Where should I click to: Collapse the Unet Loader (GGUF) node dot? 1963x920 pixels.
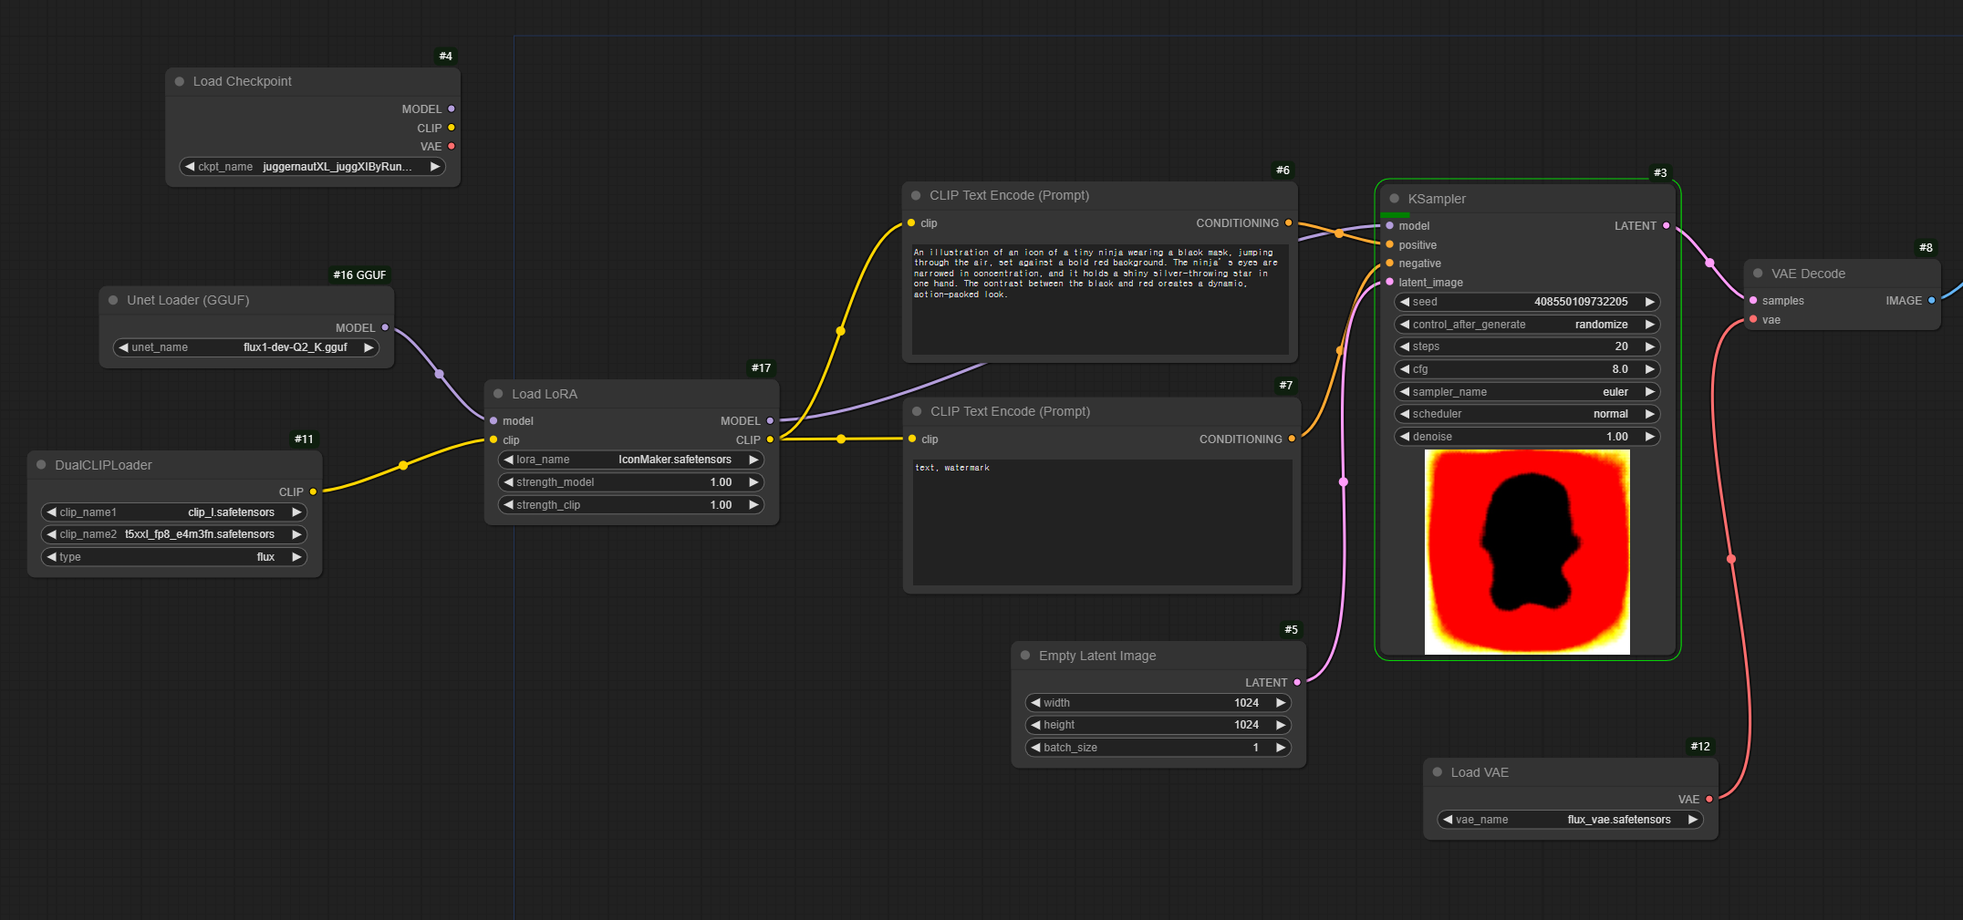pos(113,300)
